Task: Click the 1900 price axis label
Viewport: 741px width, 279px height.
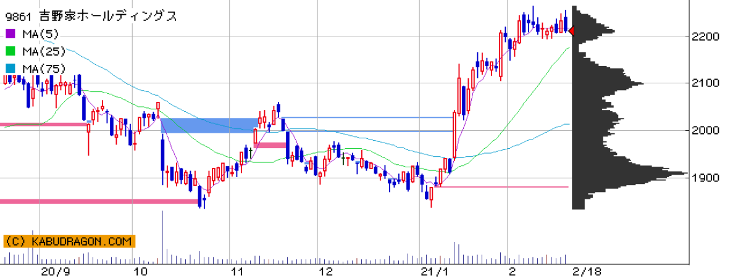Action: pyautogui.click(x=705, y=178)
